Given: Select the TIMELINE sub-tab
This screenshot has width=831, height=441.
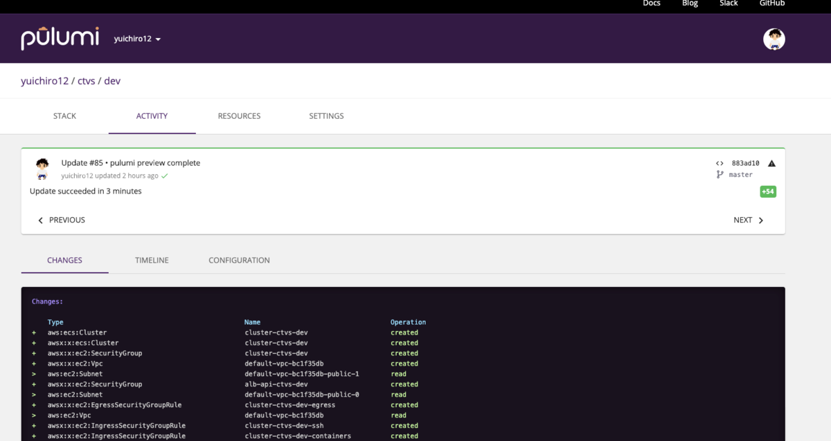Looking at the screenshot, I should click(152, 261).
